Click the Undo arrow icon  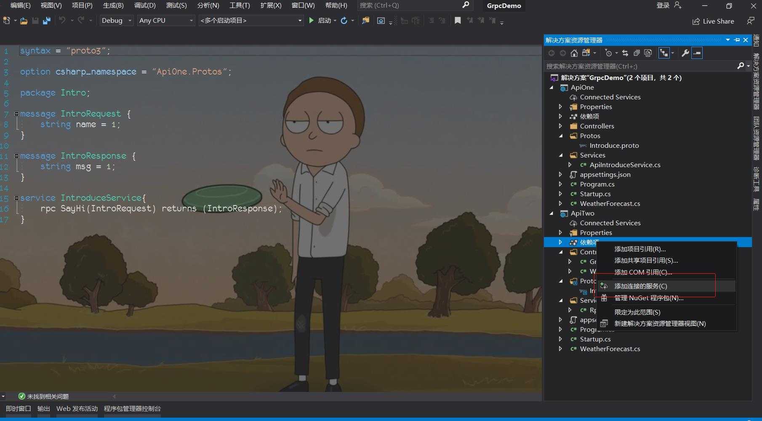click(x=62, y=20)
